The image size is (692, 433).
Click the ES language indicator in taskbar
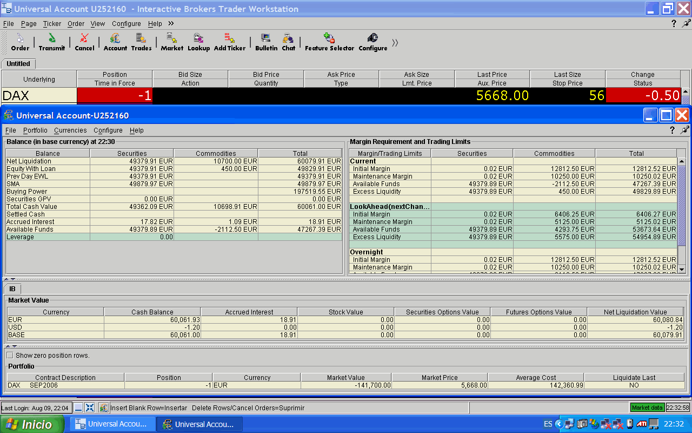coord(548,424)
